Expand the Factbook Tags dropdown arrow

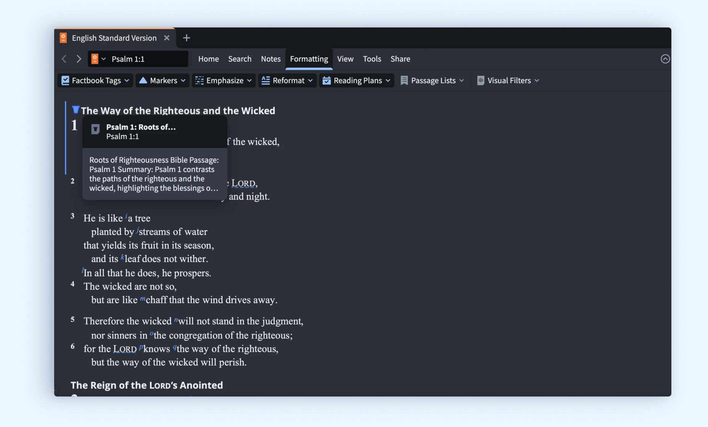(x=127, y=80)
